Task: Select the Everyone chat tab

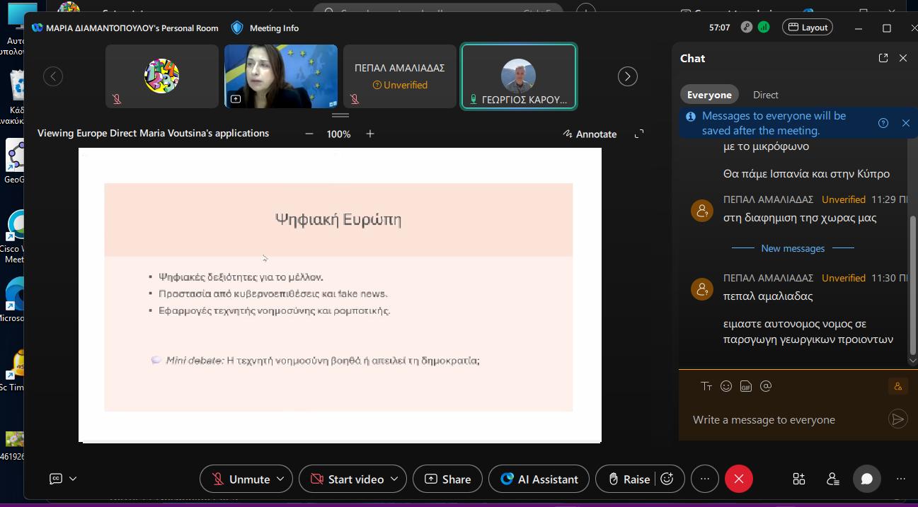Action: 709,95
